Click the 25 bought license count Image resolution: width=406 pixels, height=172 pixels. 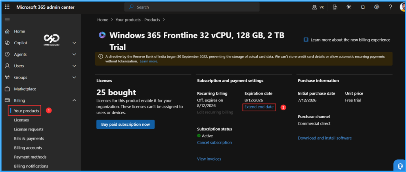pos(116,93)
